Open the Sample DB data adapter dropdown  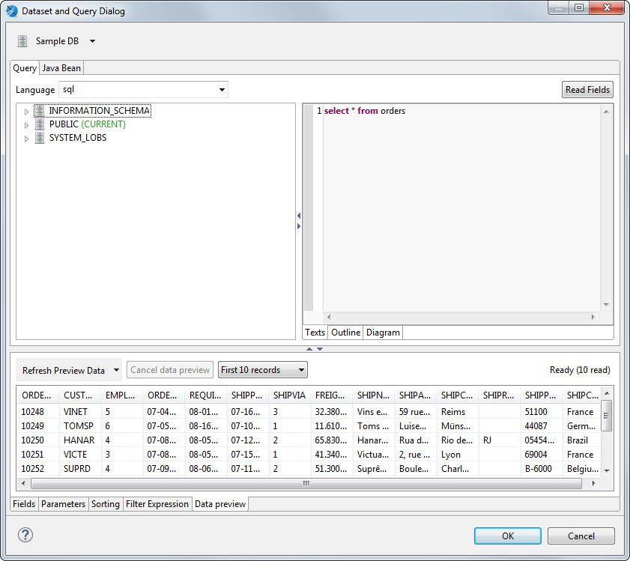92,41
